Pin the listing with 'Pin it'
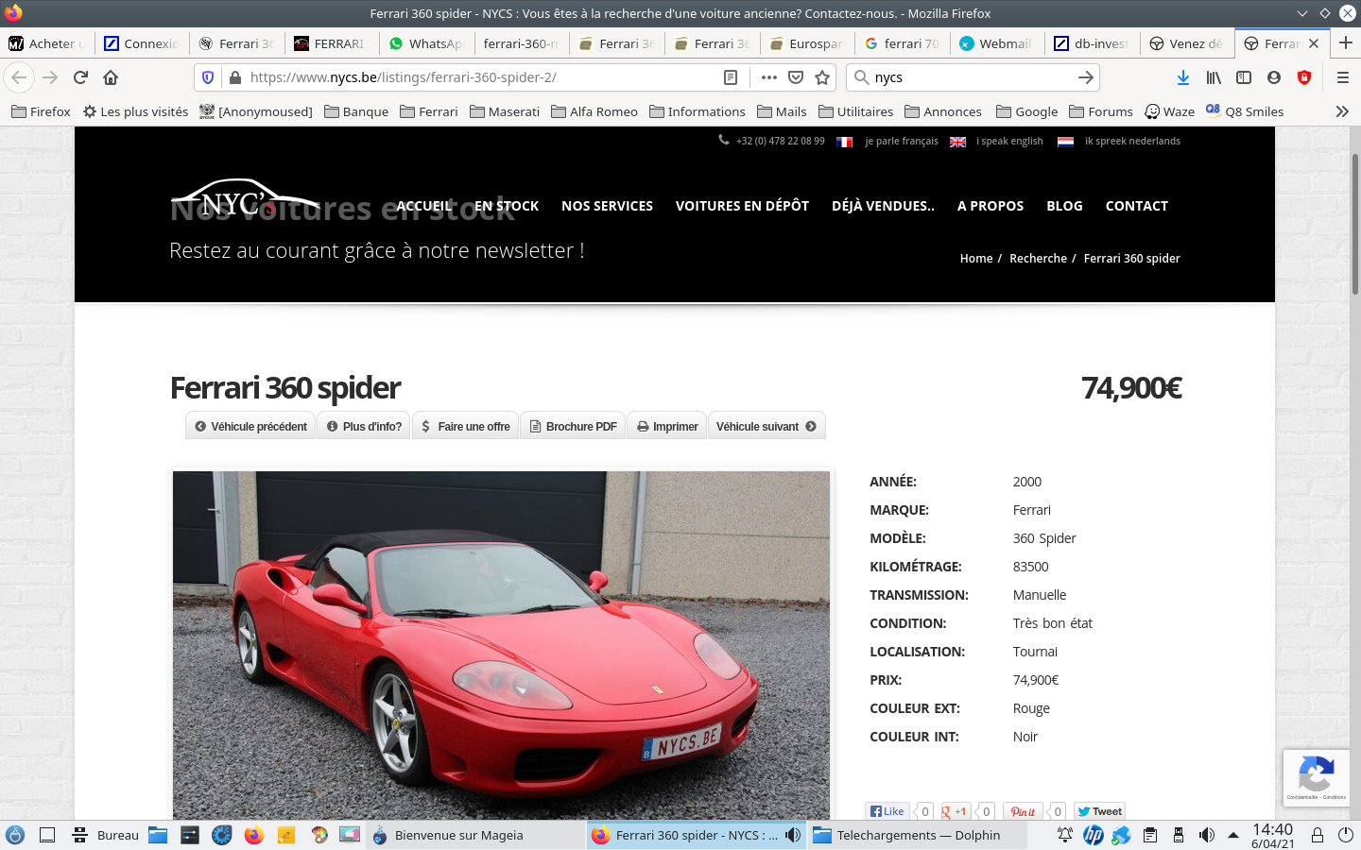Image resolution: width=1361 pixels, height=850 pixels. 1023,811
